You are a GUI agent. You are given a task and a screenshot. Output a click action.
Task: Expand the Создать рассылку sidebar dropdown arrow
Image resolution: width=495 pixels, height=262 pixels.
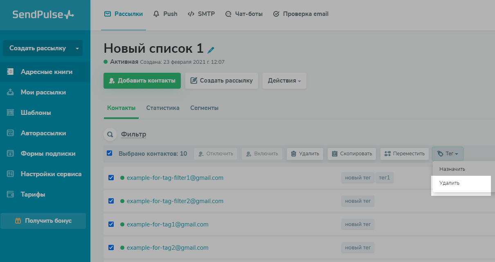tap(77, 48)
